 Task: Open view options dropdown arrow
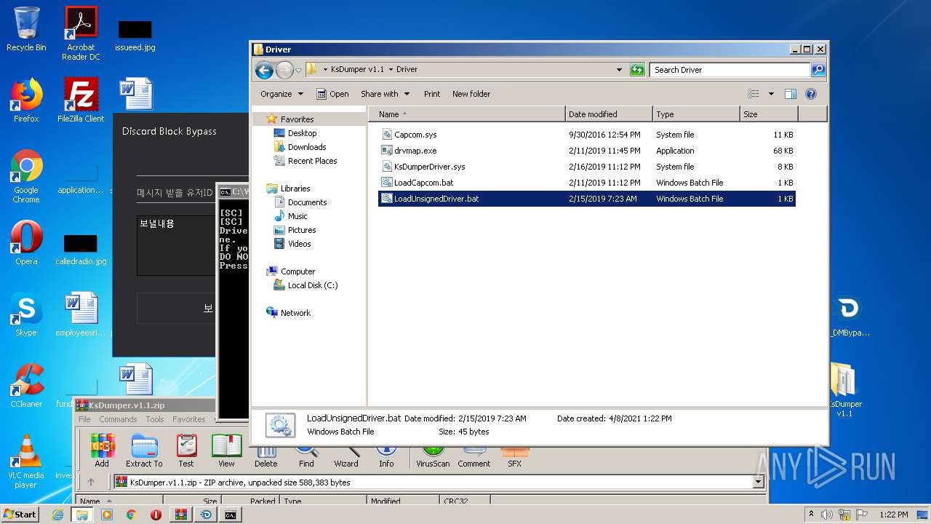click(x=770, y=94)
